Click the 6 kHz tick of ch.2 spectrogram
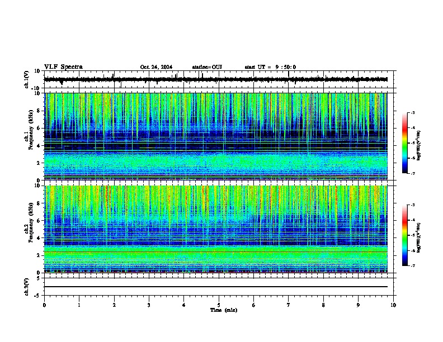The height and width of the screenshot is (342, 443). 39,221
